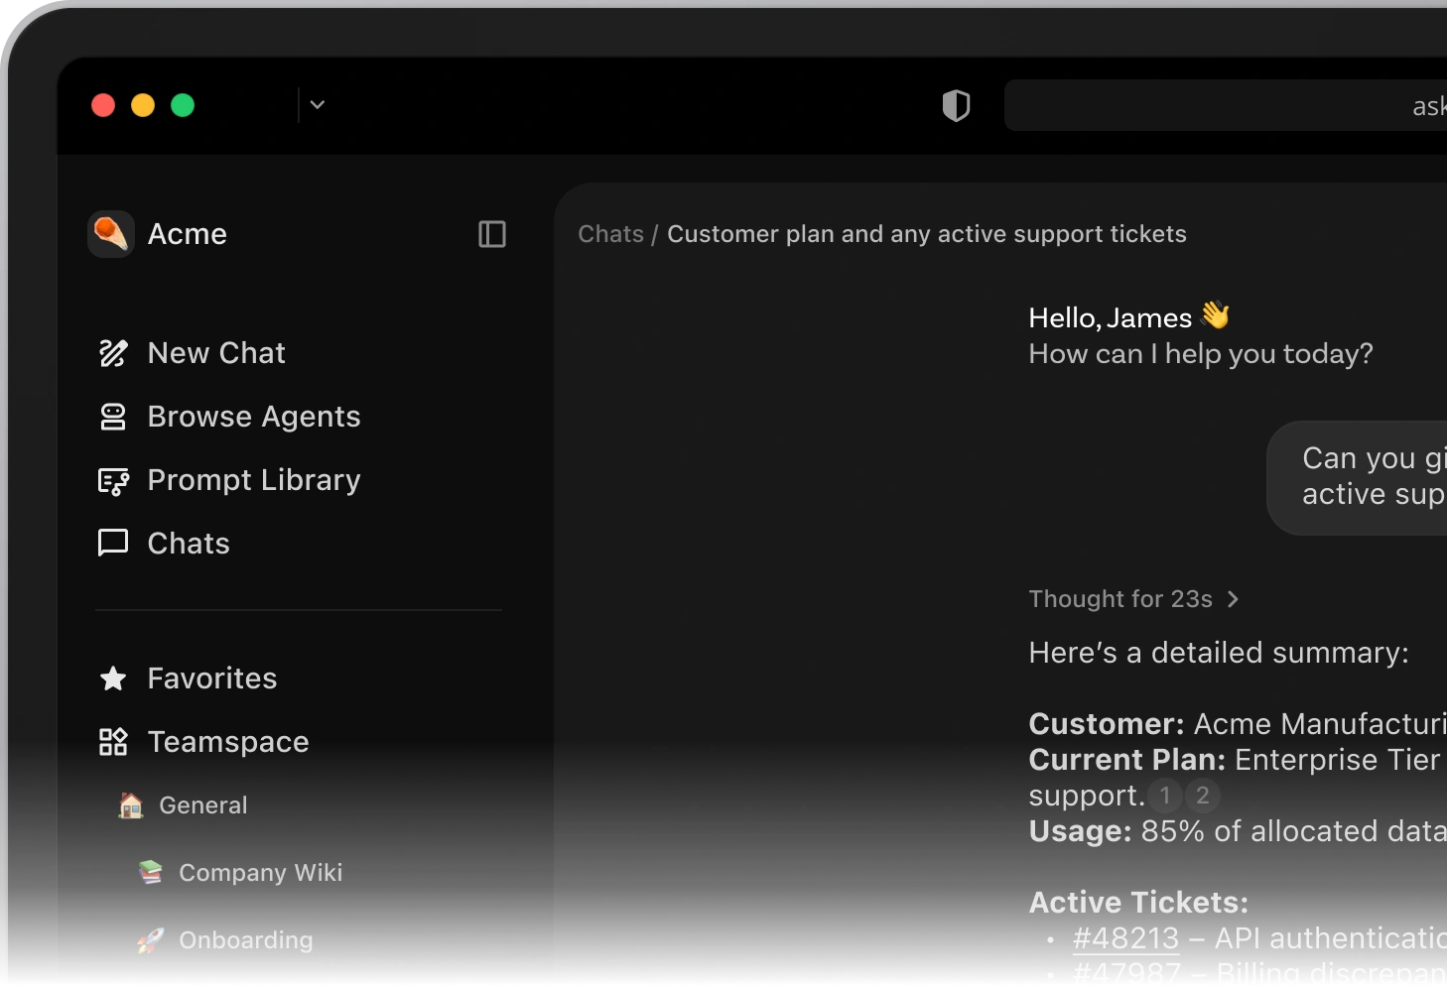Open Prompt Library
The image size is (1447, 986).
pos(254,480)
